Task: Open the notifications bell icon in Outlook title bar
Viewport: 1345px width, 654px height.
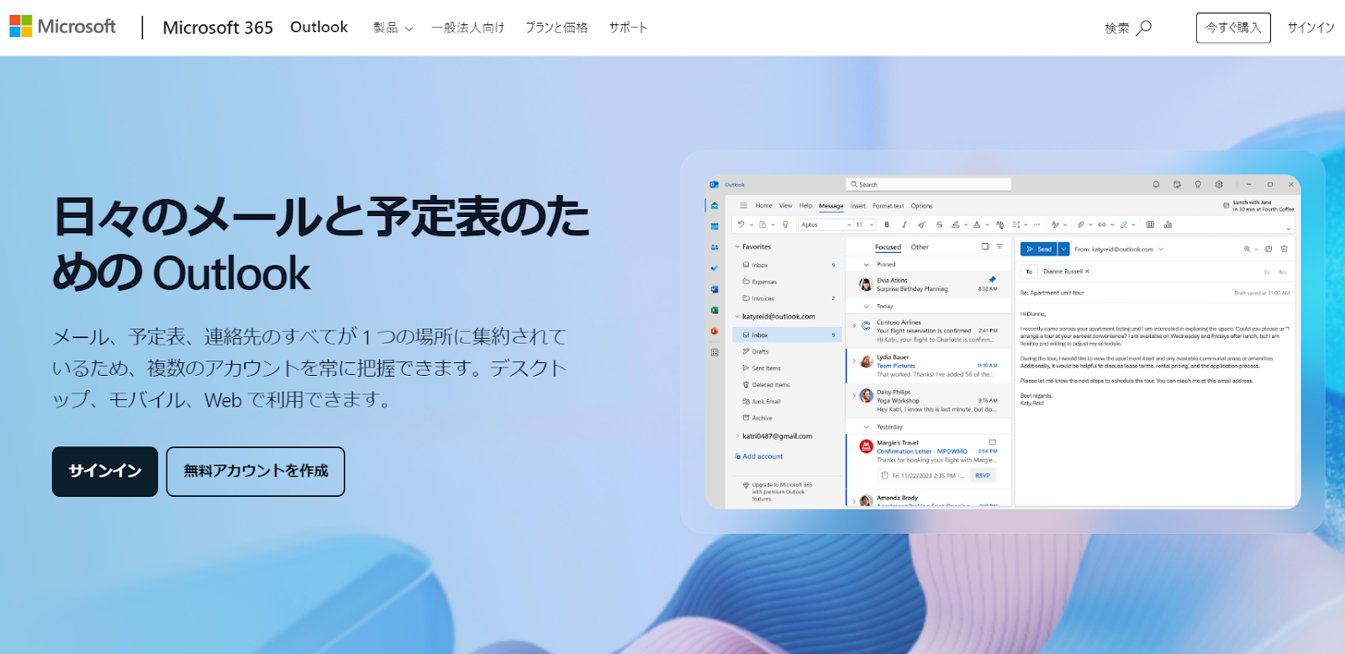Action: [x=1156, y=184]
